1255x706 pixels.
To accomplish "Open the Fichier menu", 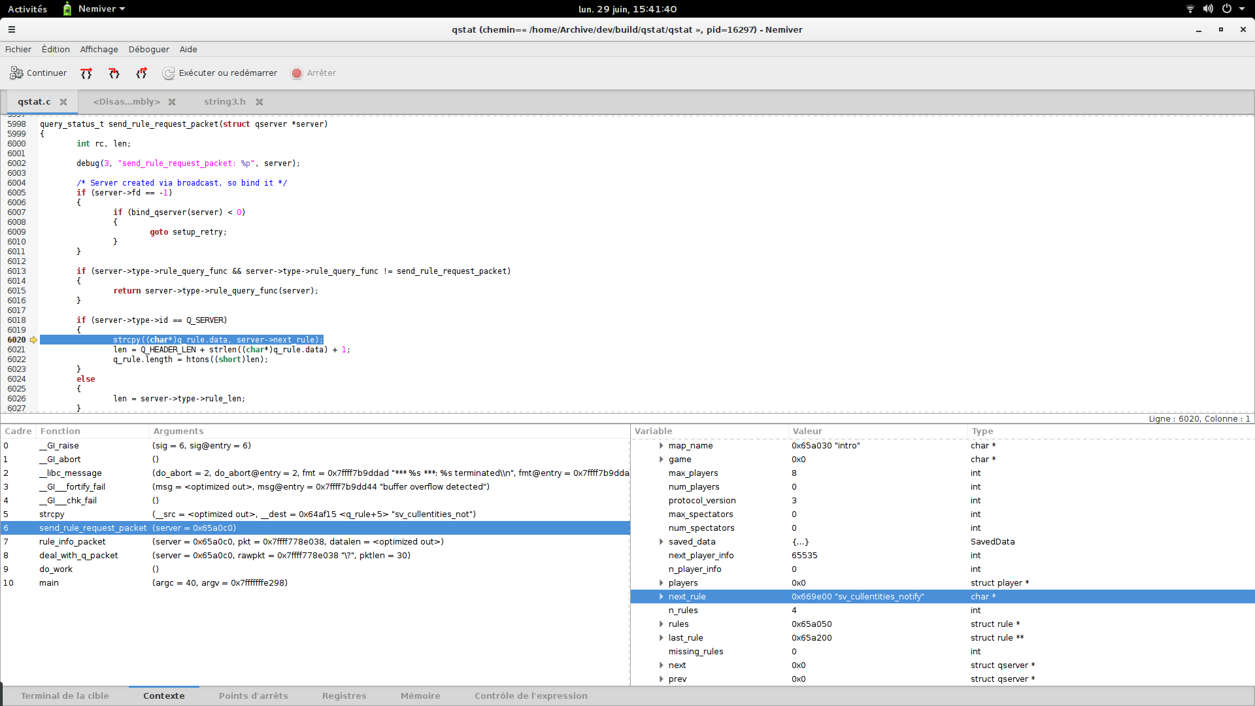I will click(18, 50).
